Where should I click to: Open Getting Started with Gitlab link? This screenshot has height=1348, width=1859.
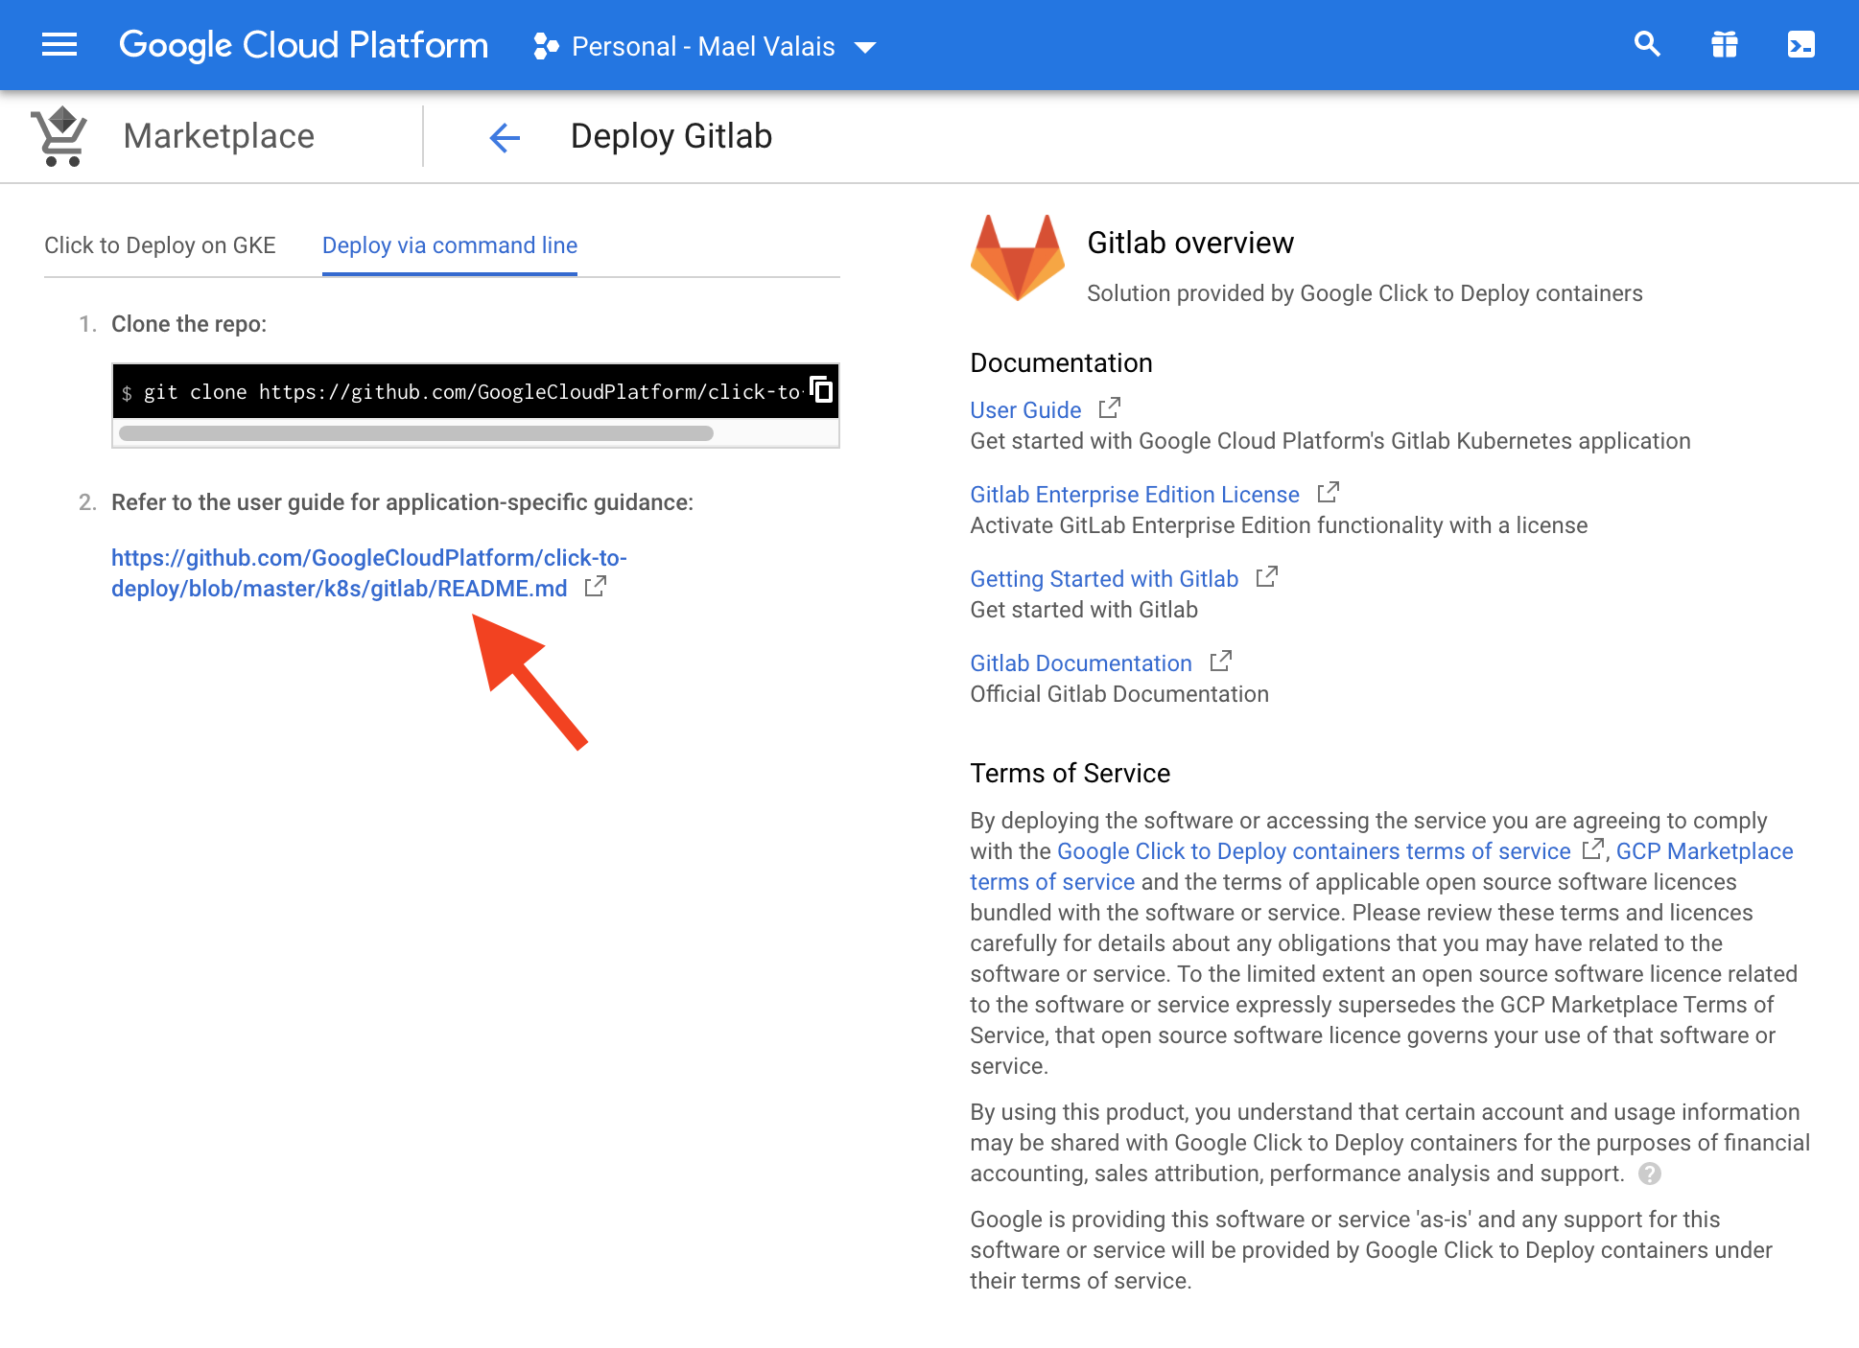[x=1103, y=579]
